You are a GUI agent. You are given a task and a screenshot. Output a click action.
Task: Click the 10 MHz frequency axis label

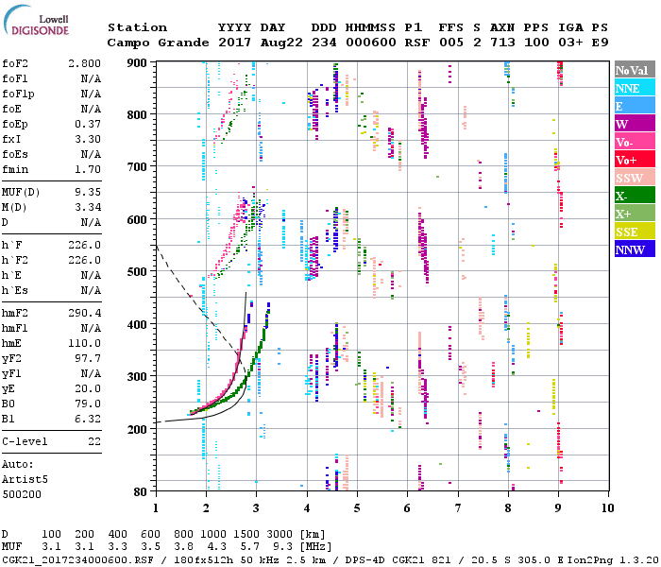607,507
